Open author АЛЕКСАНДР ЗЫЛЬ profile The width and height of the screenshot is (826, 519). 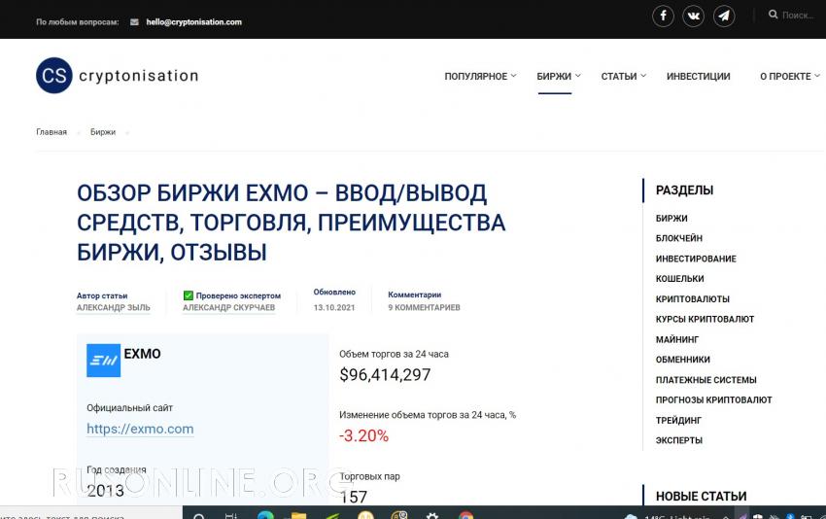(x=114, y=308)
